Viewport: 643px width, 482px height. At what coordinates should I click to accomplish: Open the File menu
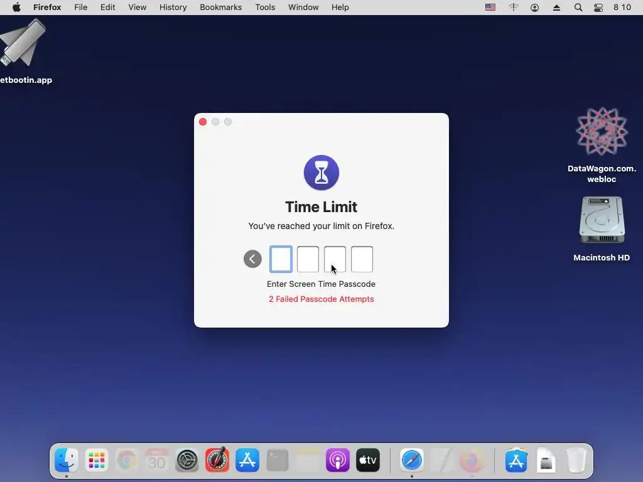81,8
